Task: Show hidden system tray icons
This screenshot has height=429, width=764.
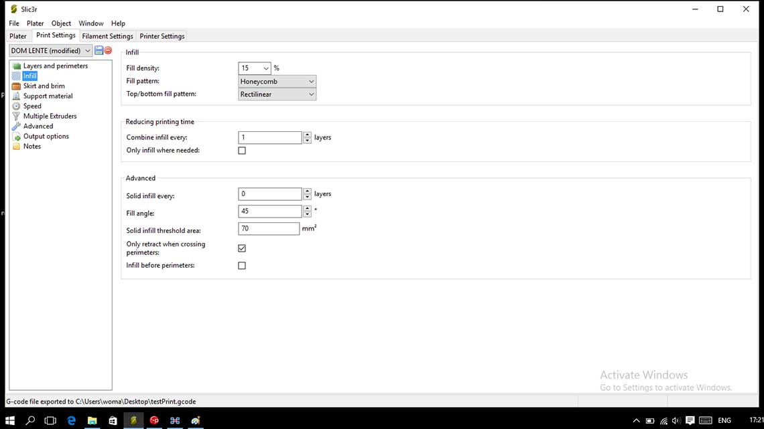Action: [637, 421]
